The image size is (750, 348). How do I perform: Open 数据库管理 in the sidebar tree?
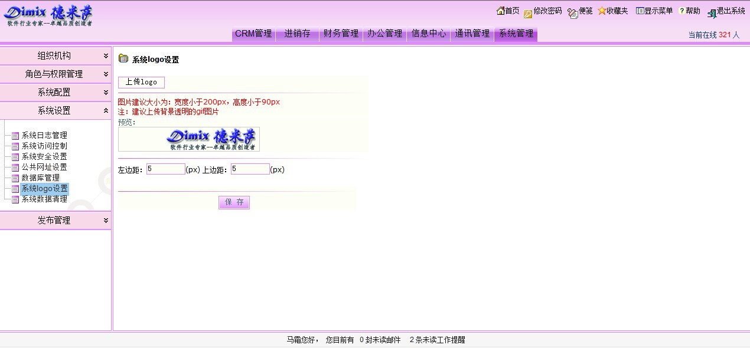(40, 178)
